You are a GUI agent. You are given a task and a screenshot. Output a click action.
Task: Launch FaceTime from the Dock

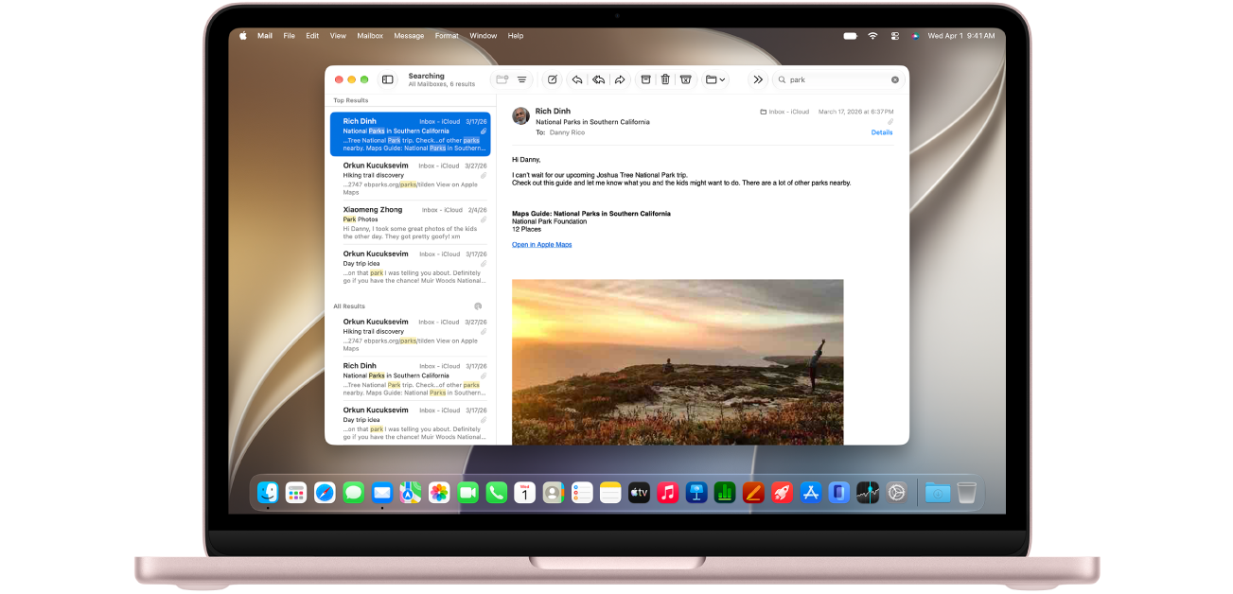coord(467,493)
